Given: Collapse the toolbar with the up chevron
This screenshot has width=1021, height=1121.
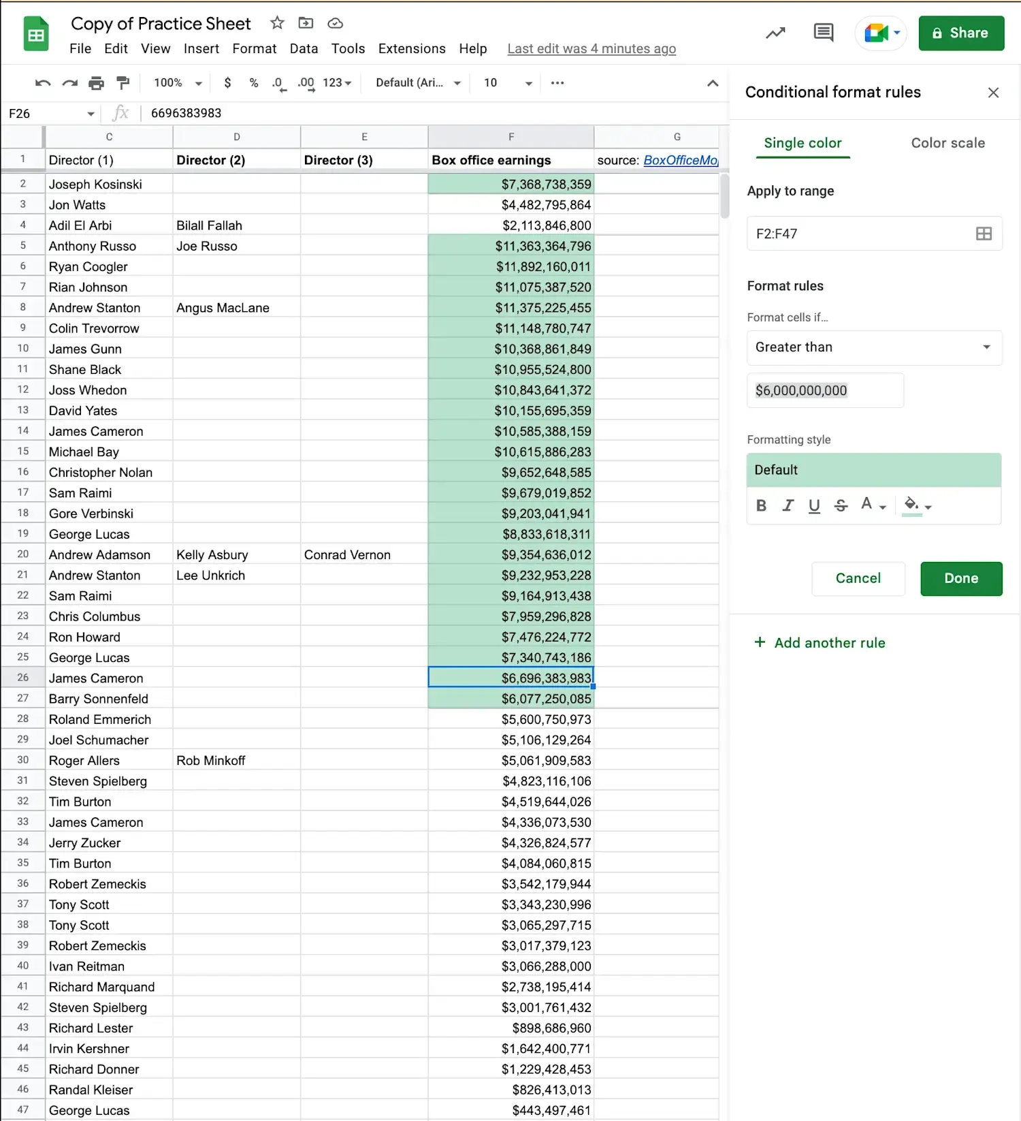Looking at the screenshot, I should [713, 83].
